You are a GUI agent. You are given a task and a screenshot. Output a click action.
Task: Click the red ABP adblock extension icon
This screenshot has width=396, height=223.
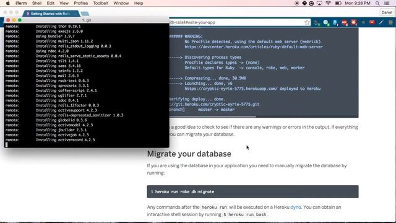[x=345, y=22]
